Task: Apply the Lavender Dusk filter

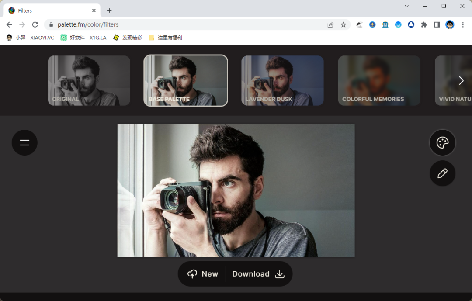Action: [282, 81]
